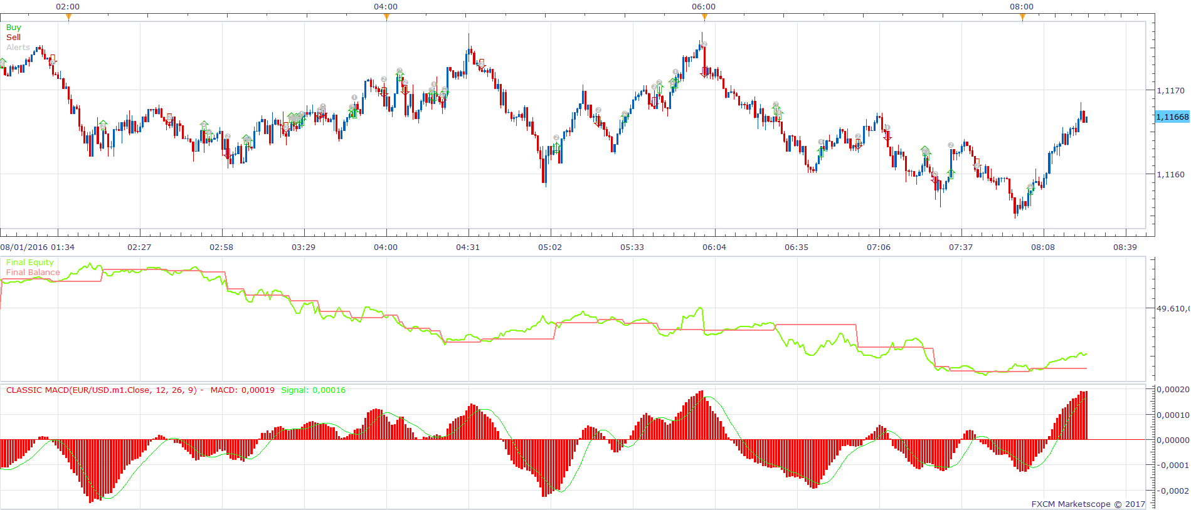This screenshot has width=1191, height=510.
Task: Select the 02:00 label on top time scale
Action: 68,6
